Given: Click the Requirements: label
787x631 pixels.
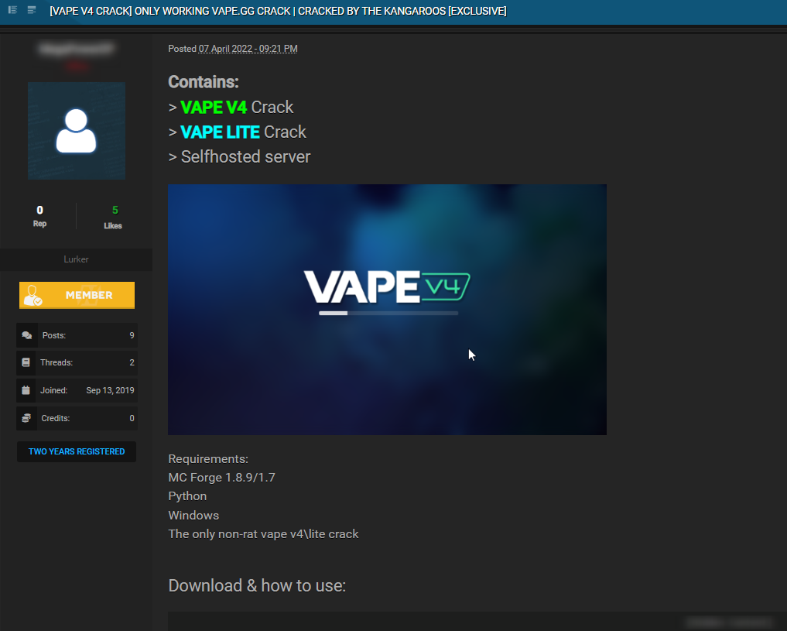Looking at the screenshot, I should click(208, 459).
